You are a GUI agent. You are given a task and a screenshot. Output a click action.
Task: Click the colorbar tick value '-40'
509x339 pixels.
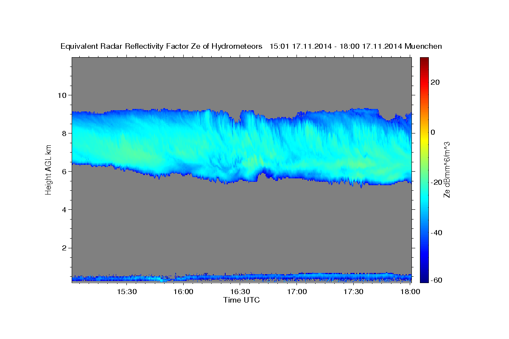coord(436,233)
